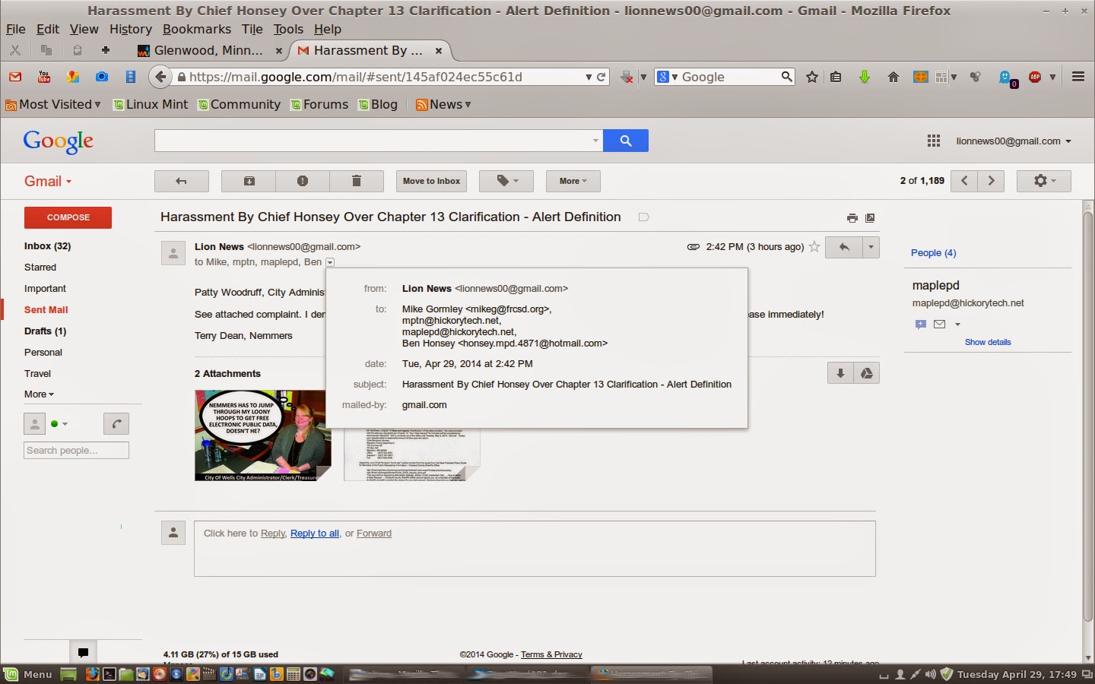Screen dimensions: 1095x684
Task: Click the back to Sent Mail arrow button
Action: (x=181, y=181)
